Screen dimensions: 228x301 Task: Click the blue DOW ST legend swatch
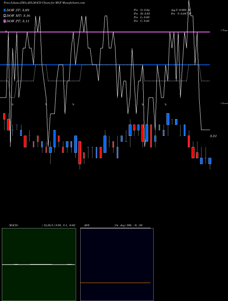click(x=5, y=10)
